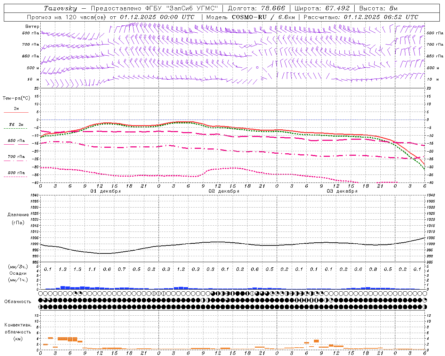Click the (км) unit under convective cloud label

click(18, 339)
